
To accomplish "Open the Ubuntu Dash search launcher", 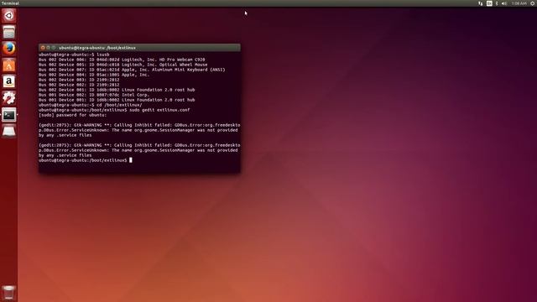I will [x=9, y=16].
